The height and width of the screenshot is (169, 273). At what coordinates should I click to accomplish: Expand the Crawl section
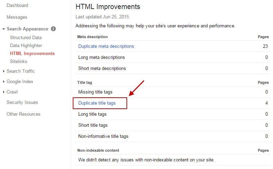[4, 92]
